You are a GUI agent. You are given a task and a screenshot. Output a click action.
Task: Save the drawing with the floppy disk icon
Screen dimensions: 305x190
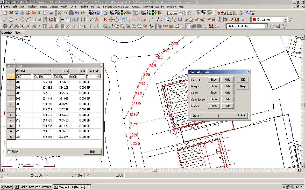pyautogui.click(x=17, y=13)
